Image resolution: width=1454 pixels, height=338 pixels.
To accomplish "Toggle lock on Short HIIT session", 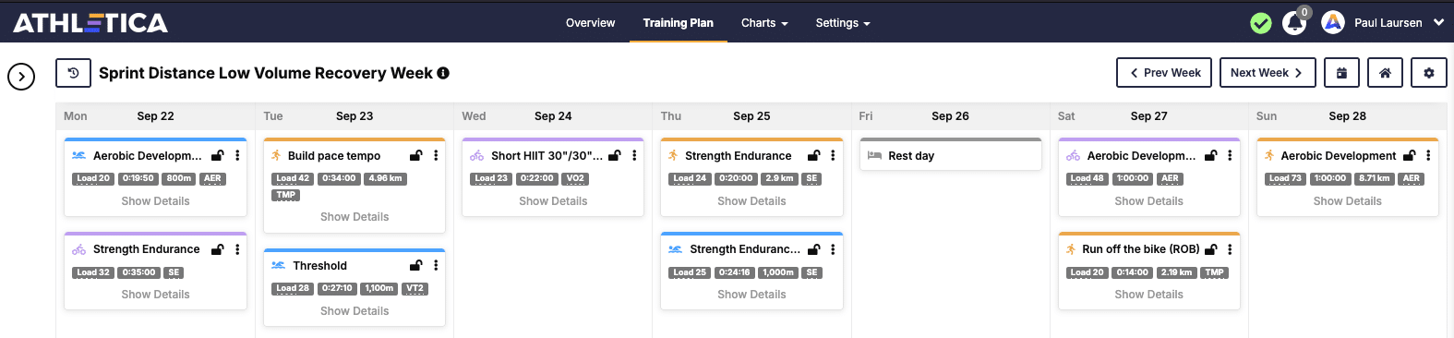I will (615, 156).
